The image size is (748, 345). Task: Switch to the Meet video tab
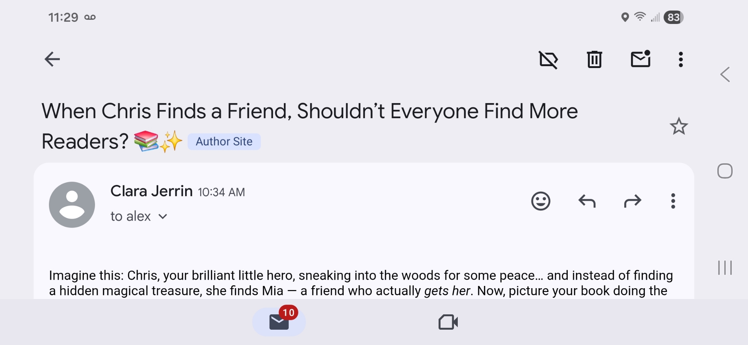[x=448, y=322]
